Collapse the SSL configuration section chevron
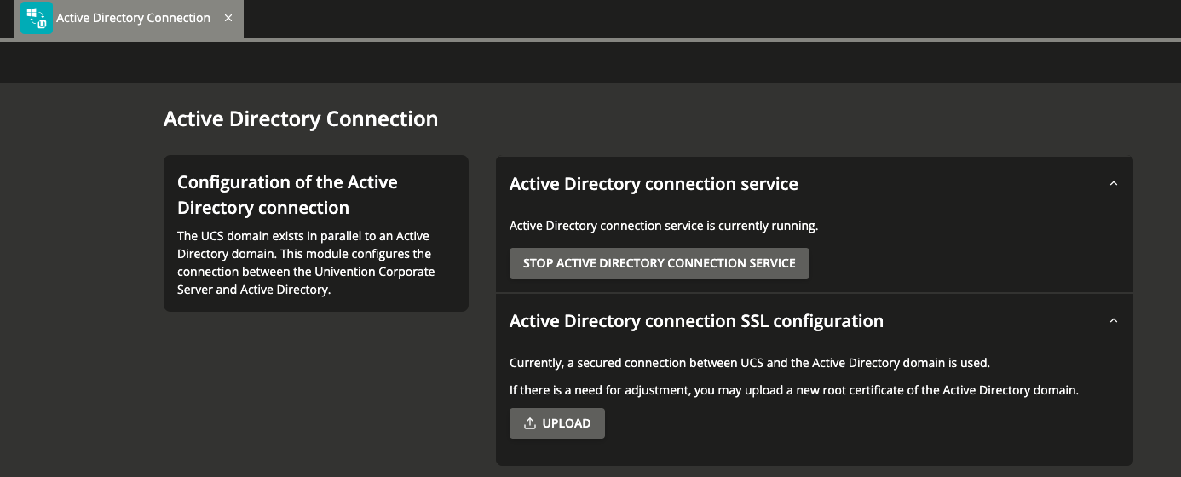Viewport: 1181px width, 477px height. 1113,321
